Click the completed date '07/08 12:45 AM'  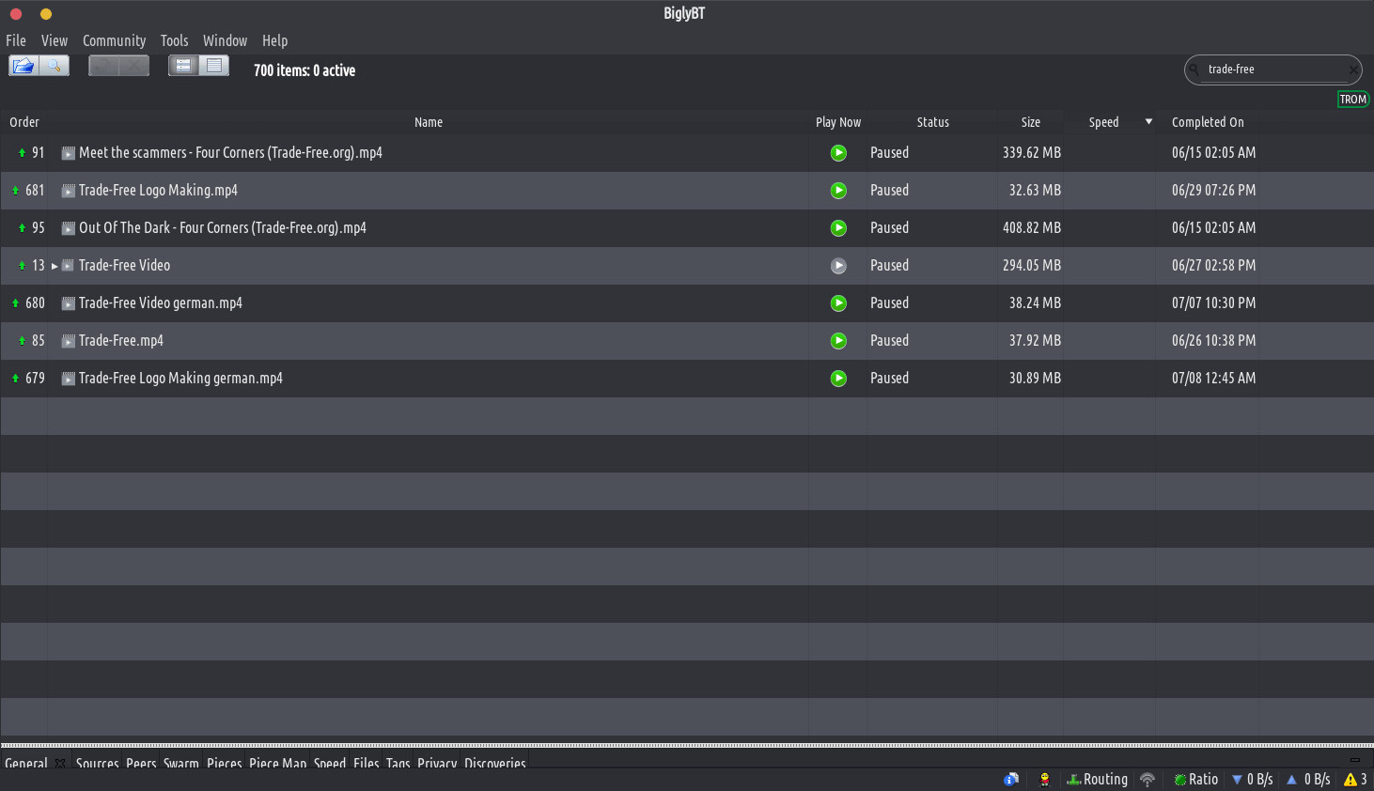tap(1213, 379)
